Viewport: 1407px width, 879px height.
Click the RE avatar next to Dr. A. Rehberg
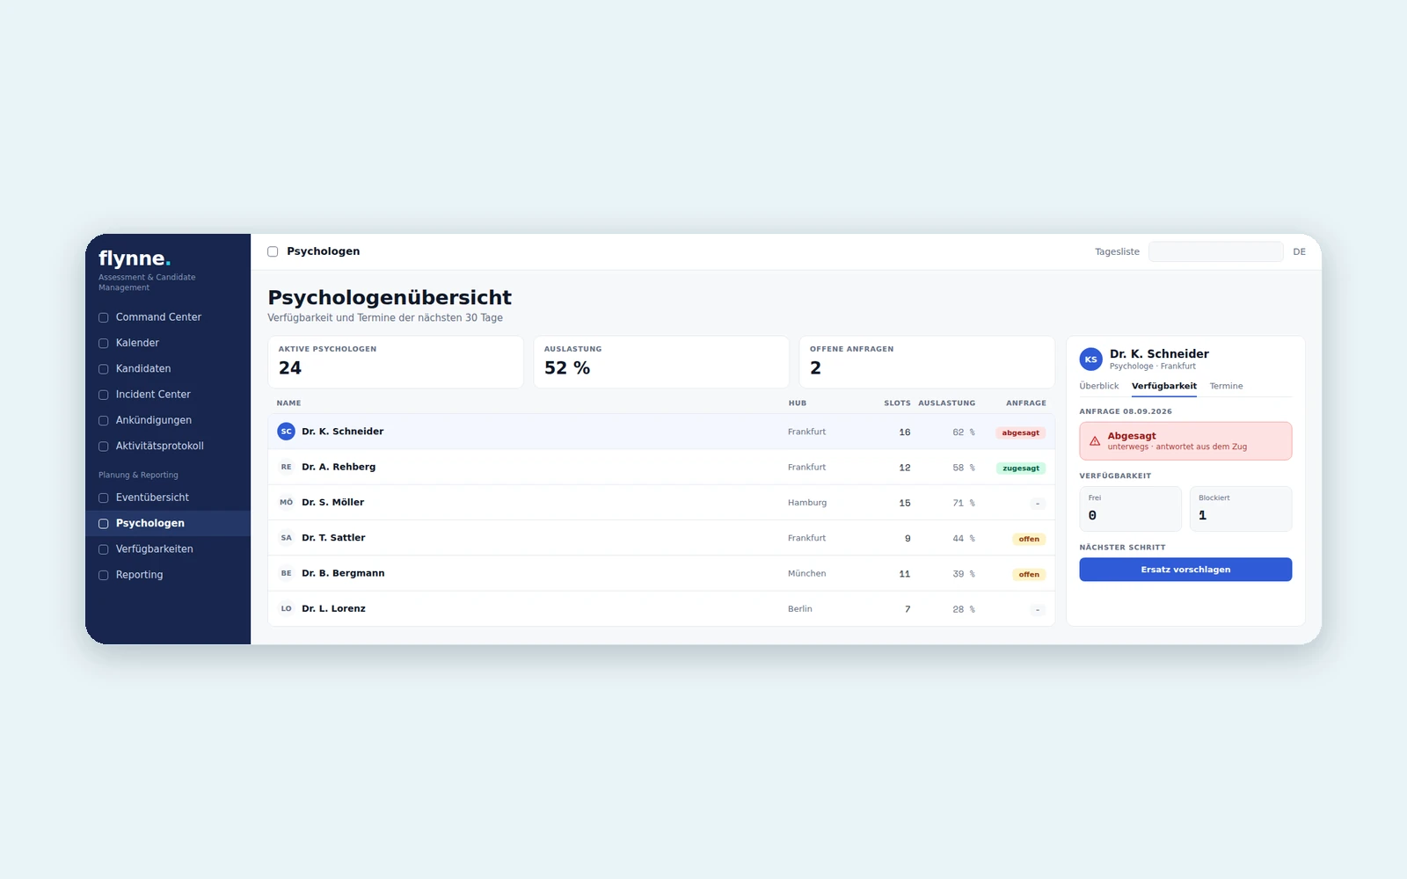[x=286, y=467]
